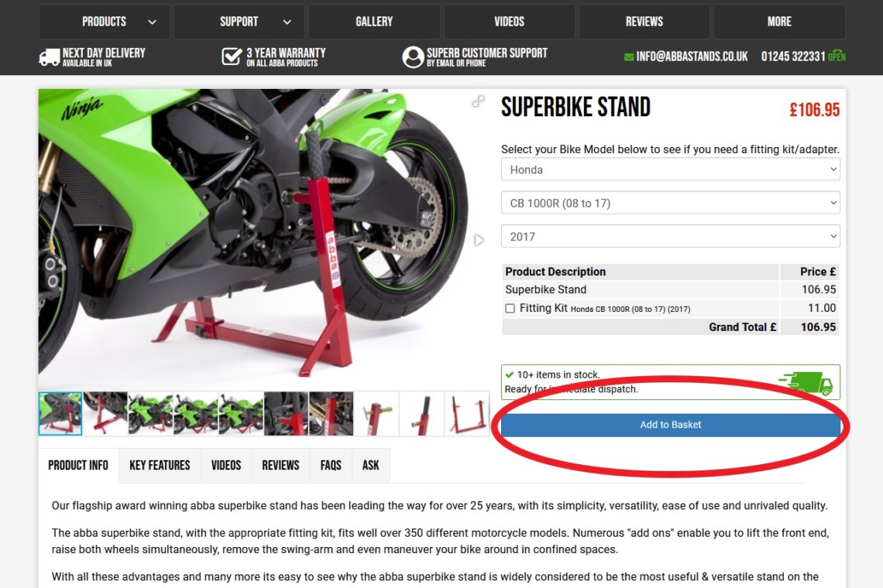Select the last stand-only thumbnail

467,414
